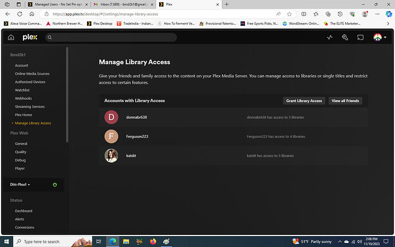395x247 pixels.
Task: Open Edge Favorites list icon
Action: point(316,14)
